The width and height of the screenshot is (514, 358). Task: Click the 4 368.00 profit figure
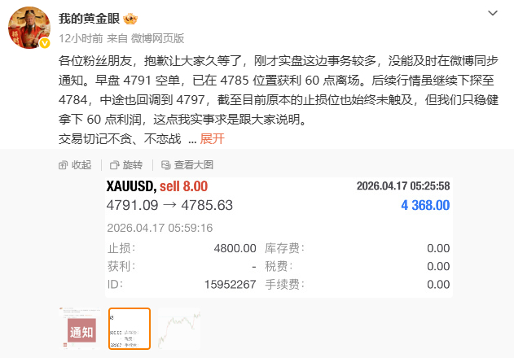pos(425,205)
